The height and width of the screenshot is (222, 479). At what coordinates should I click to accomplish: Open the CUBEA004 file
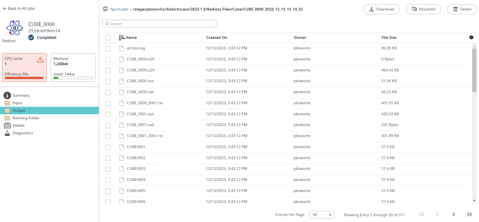[136, 180]
